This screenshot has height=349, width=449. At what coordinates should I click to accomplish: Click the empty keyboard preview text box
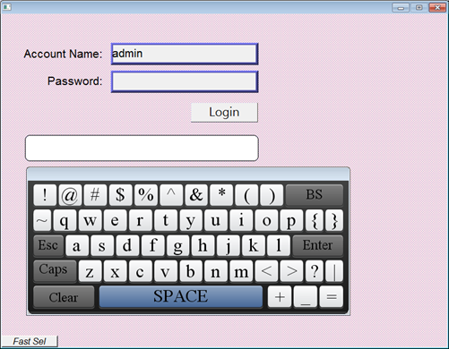tap(142, 149)
